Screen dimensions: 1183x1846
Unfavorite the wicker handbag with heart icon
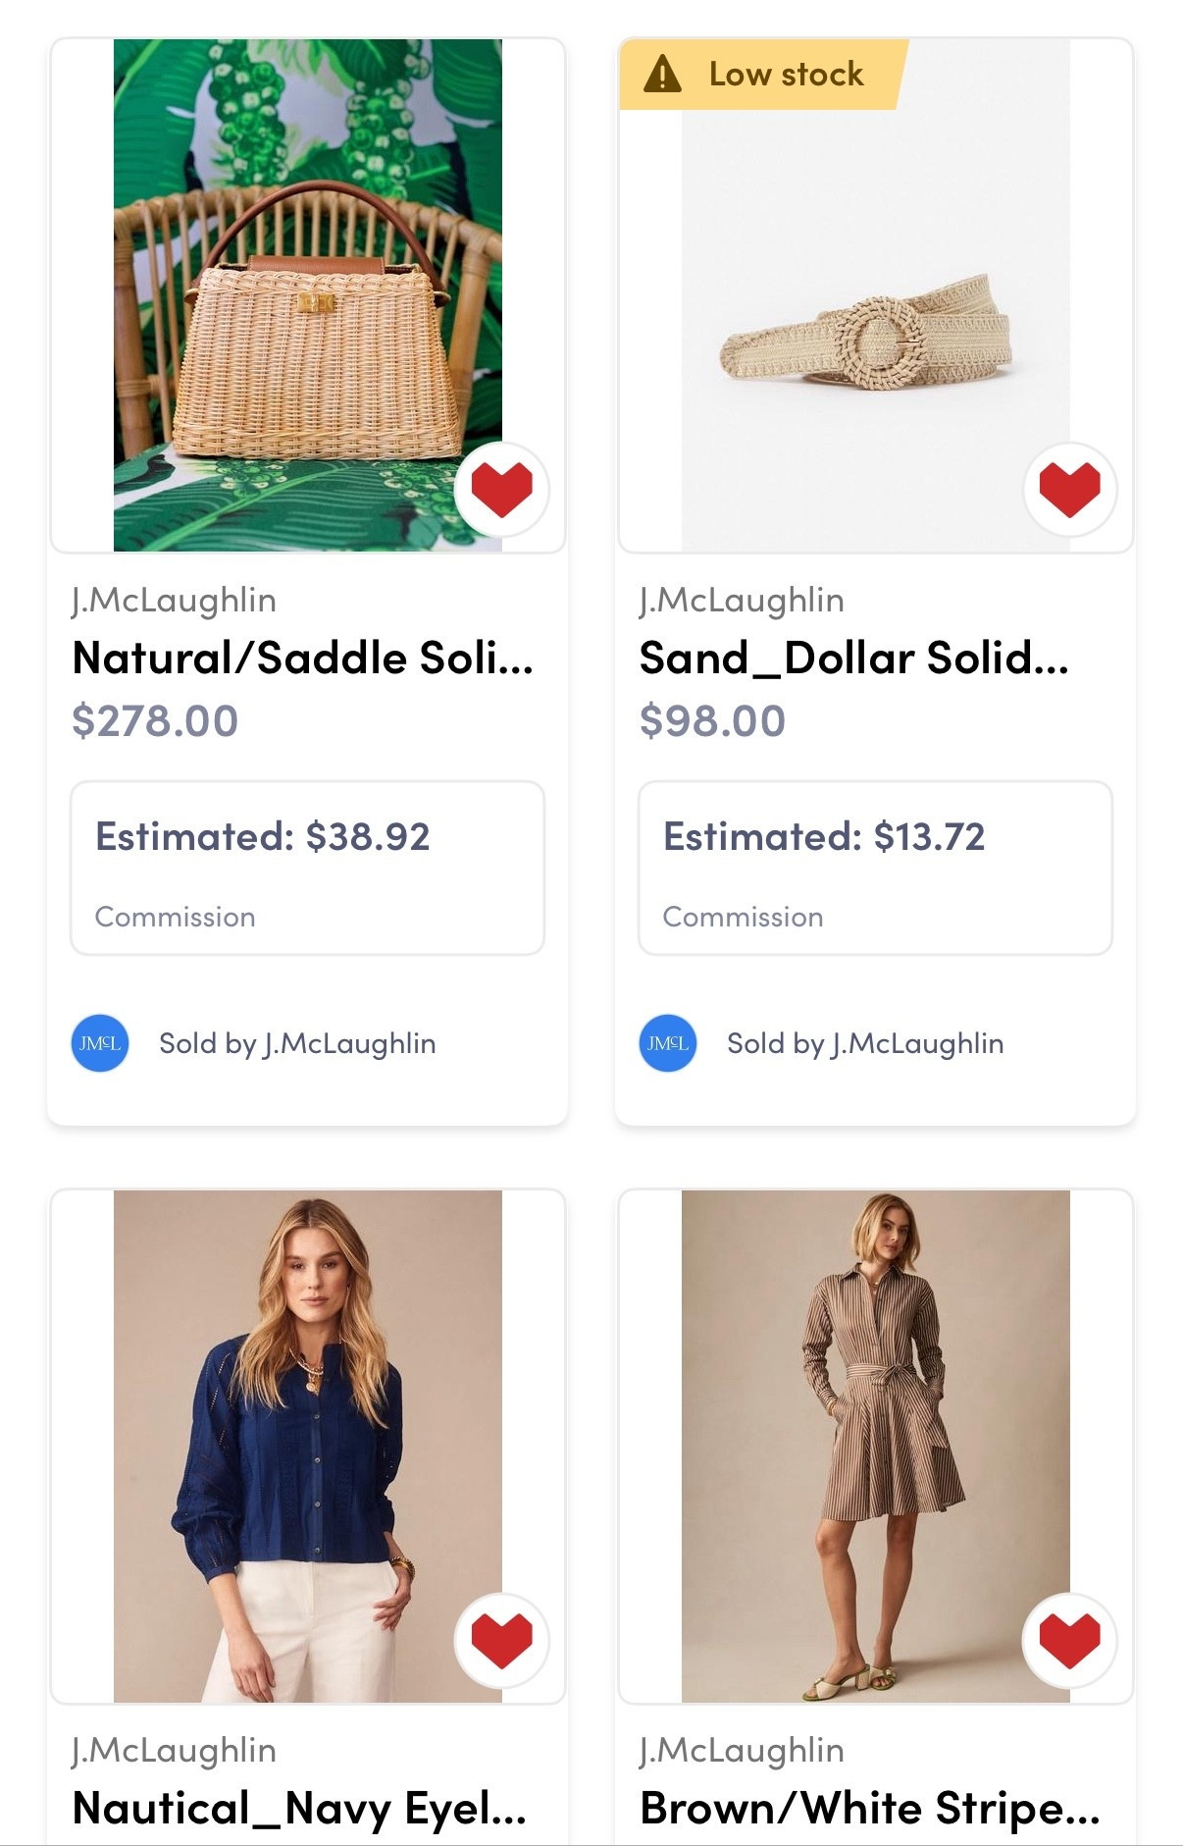501,490
